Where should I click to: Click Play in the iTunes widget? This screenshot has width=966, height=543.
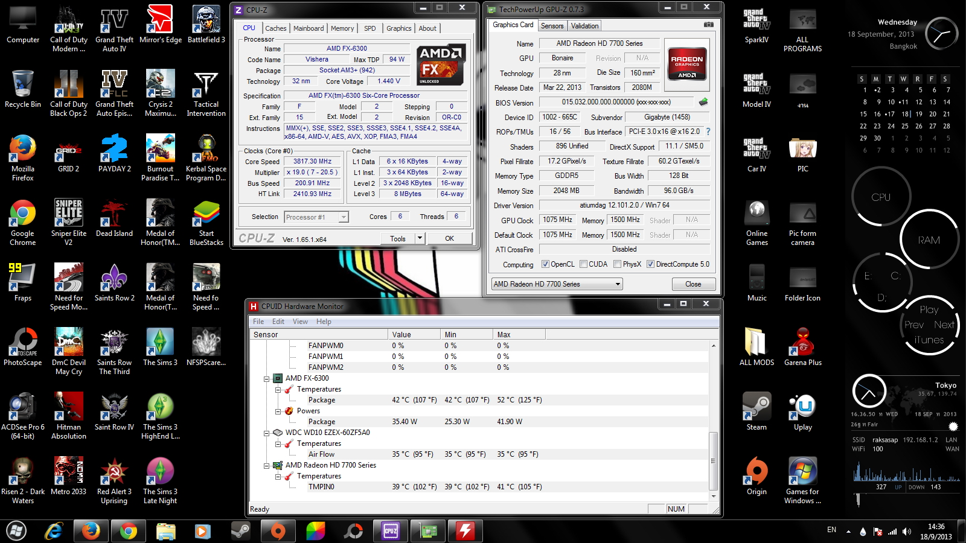[929, 310]
